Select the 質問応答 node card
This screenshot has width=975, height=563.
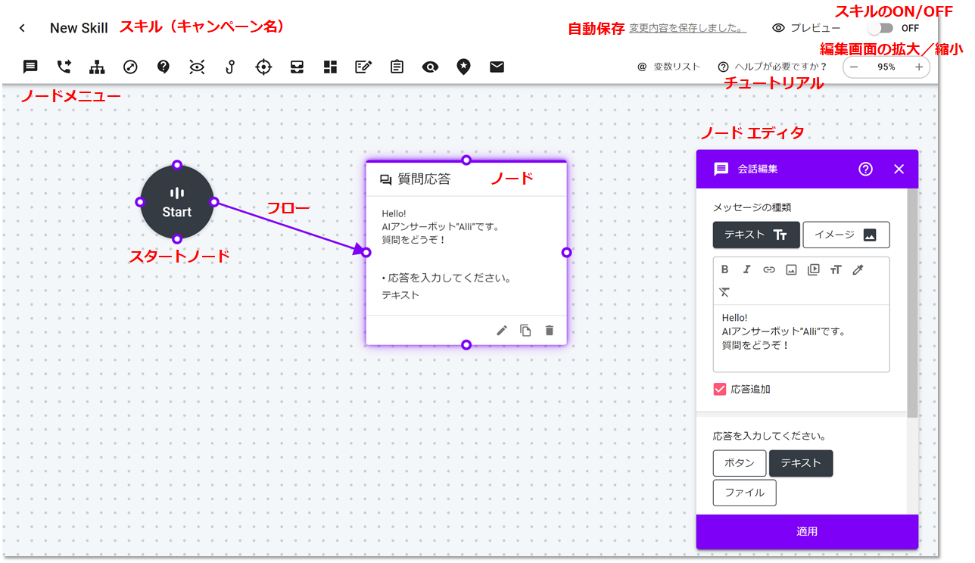[466, 252]
